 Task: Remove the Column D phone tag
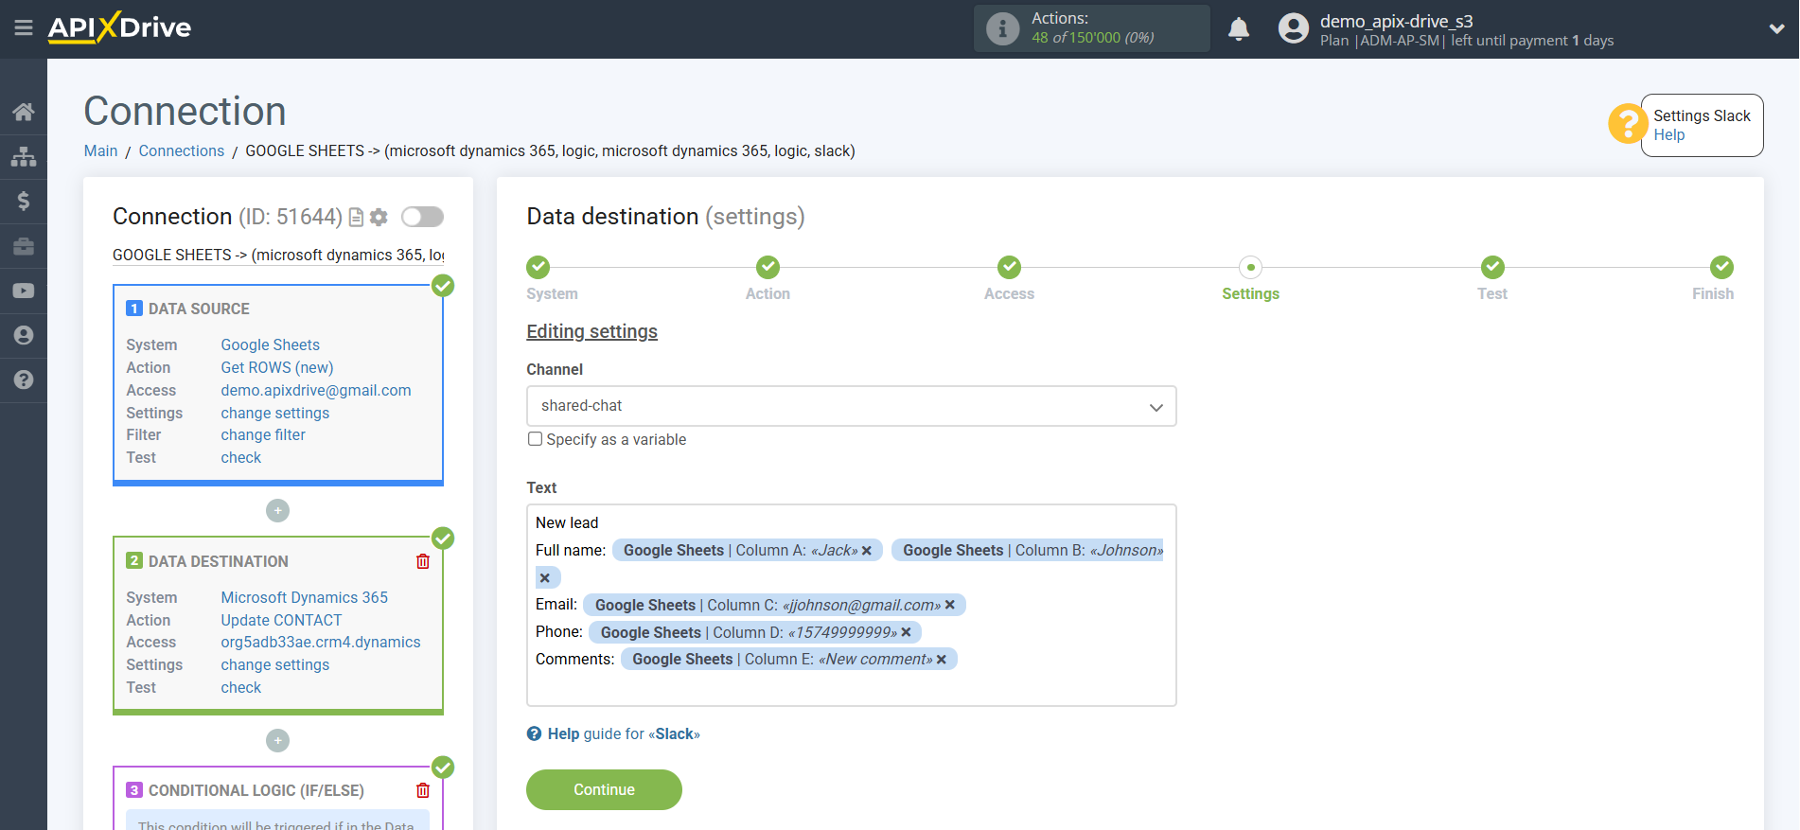click(906, 633)
